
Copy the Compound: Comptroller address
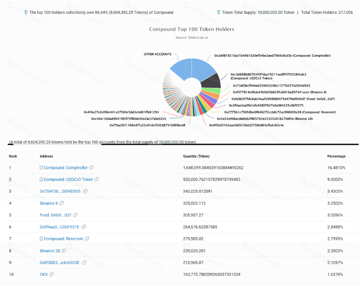91,167
